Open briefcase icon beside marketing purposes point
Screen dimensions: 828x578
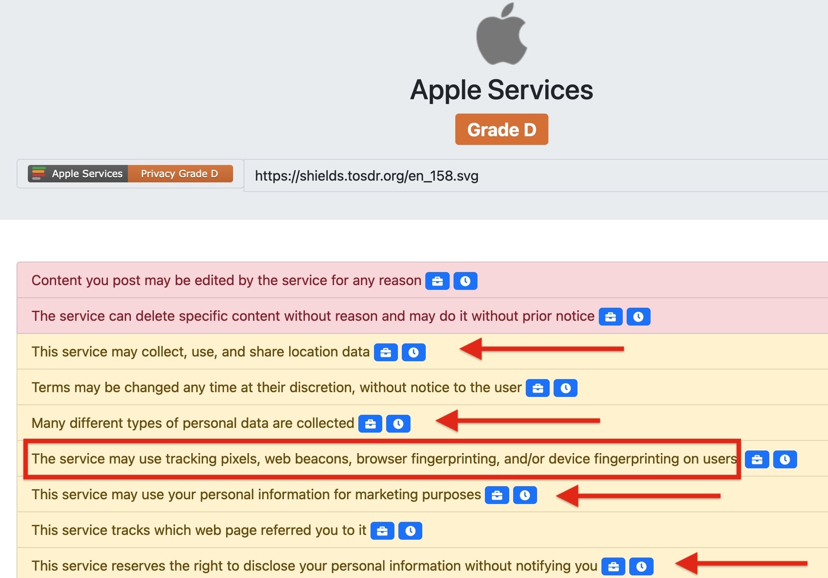(x=497, y=495)
